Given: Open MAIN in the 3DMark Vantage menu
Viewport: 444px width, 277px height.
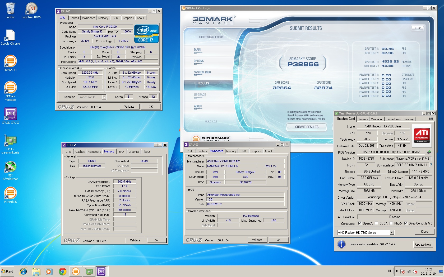Looking at the screenshot, I should [x=197, y=50].
